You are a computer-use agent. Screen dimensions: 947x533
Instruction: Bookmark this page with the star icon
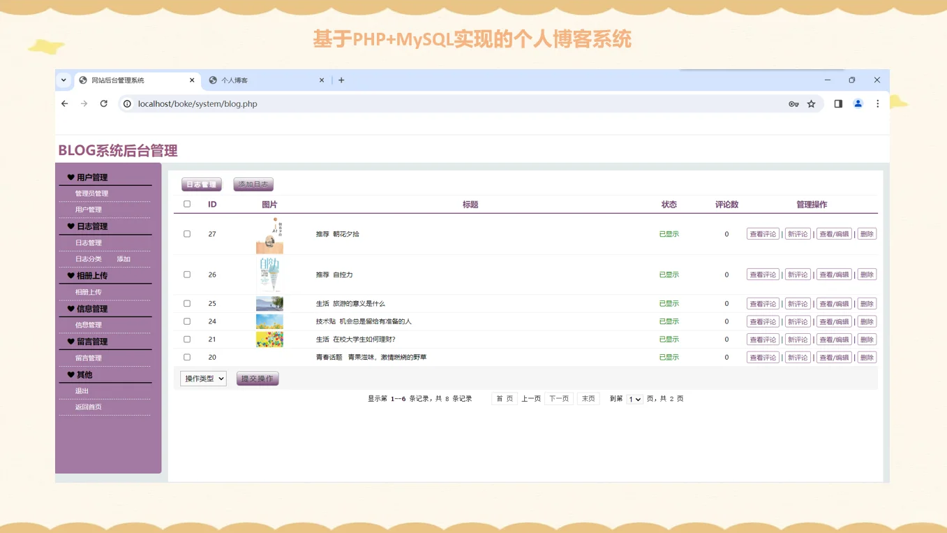[812, 103]
